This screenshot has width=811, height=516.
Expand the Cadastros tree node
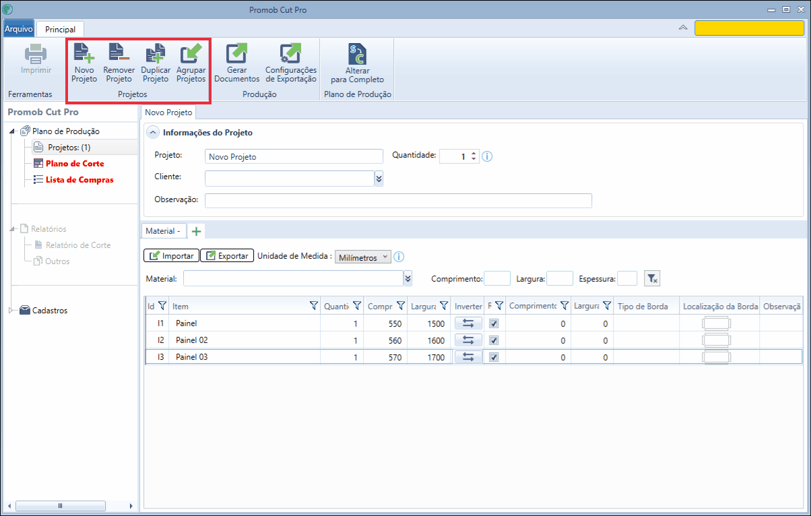[x=11, y=311]
